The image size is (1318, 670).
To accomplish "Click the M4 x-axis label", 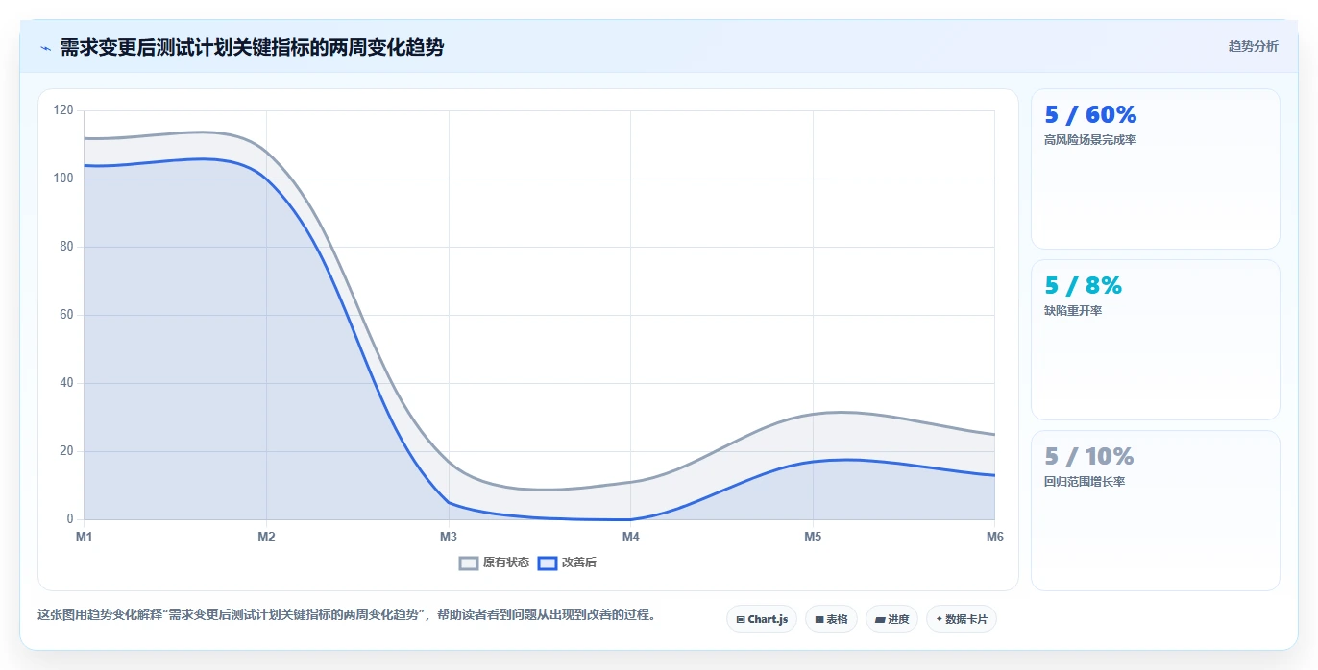I will point(630,537).
